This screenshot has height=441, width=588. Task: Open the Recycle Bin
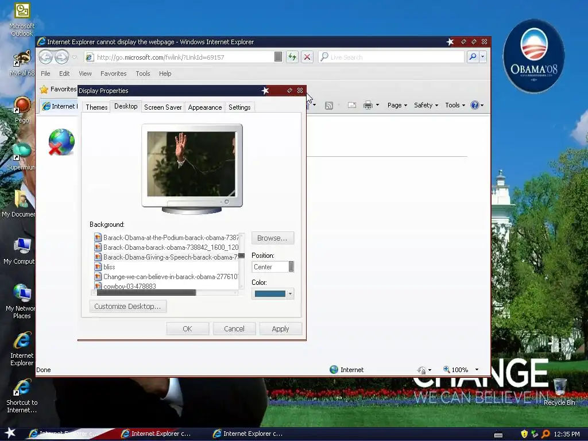(559, 392)
